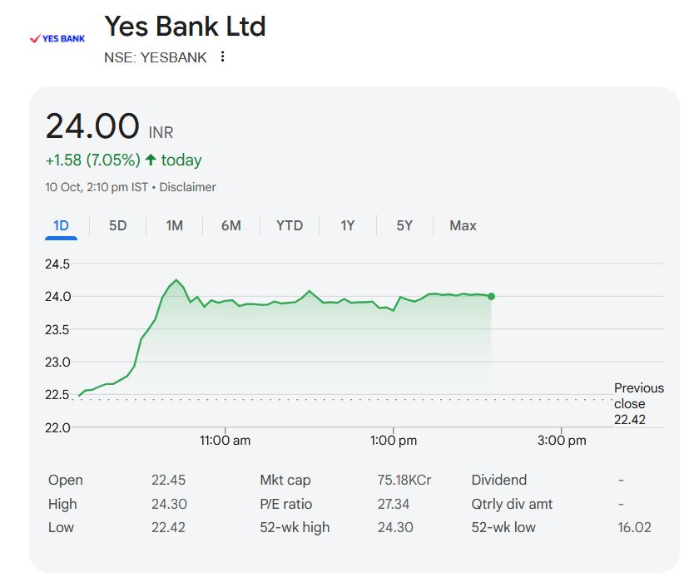Click the peak of the price line
Image resolution: width=694 pixels, height=582 pixels.
pyautogui.click(x=176, y=280)
